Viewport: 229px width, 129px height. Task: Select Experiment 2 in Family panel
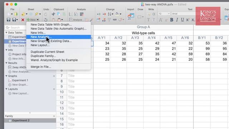click(30, 120)
